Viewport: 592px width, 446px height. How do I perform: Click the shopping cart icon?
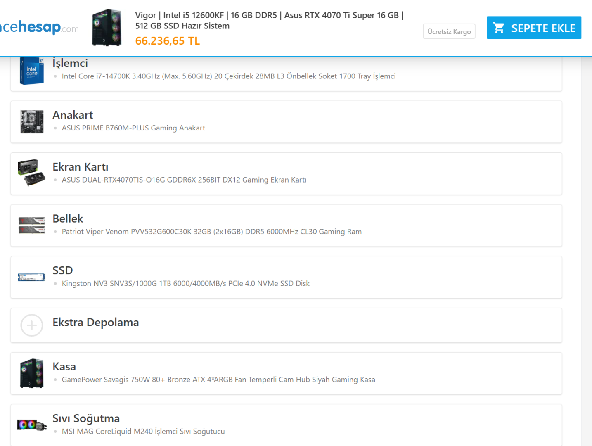pos(499,28)
